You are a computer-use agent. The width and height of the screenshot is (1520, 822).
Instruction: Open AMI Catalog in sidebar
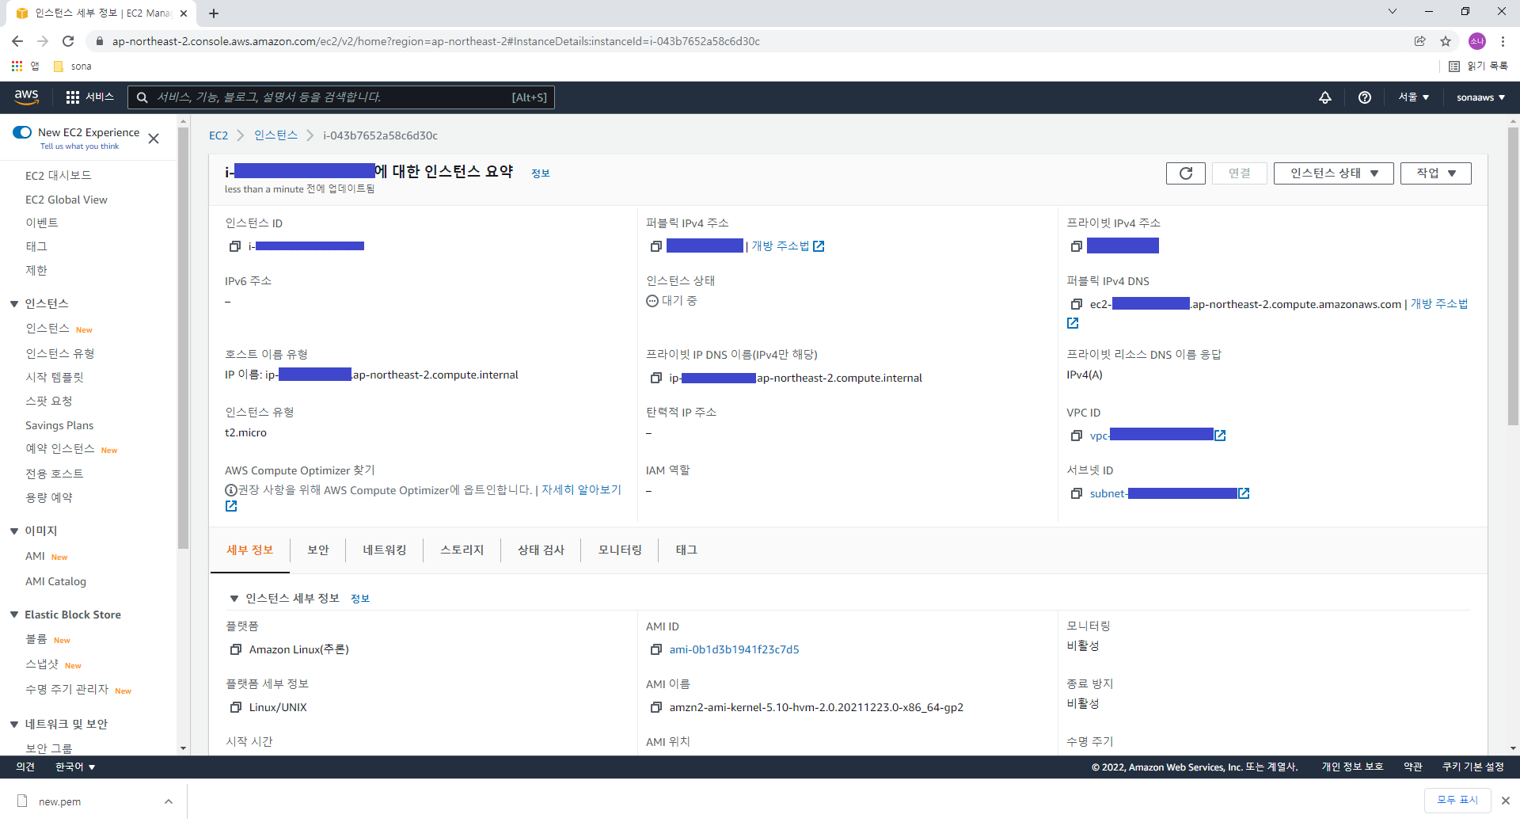coord(55,581)
